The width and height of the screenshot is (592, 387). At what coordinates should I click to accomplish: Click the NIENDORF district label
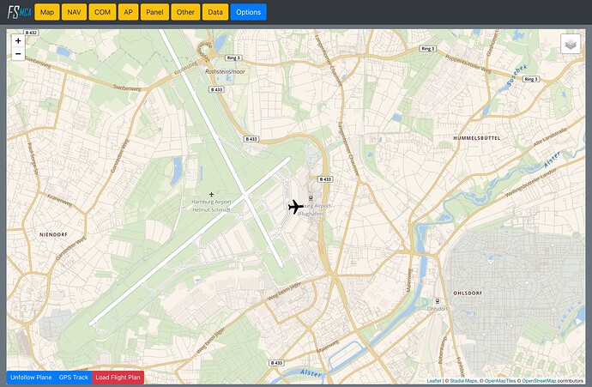53,234
